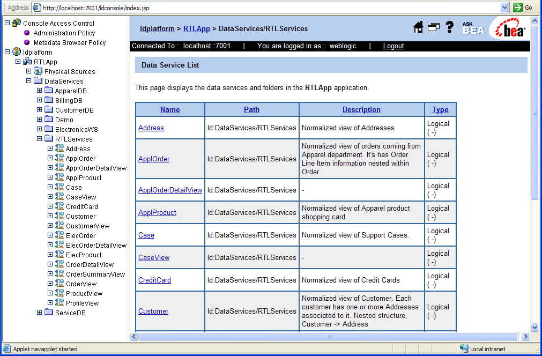The height and width of the screenshot is (356, 542).
Task: Click the Local intranet status icon
Action: click(464, 348)
